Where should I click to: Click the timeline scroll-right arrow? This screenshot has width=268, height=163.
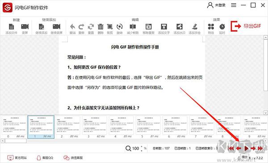tap(265, 141)
